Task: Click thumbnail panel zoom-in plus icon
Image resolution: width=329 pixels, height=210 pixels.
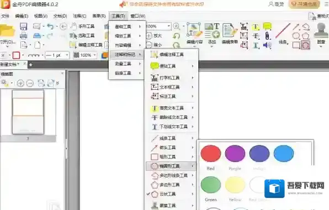Action: tap(20, 83)
